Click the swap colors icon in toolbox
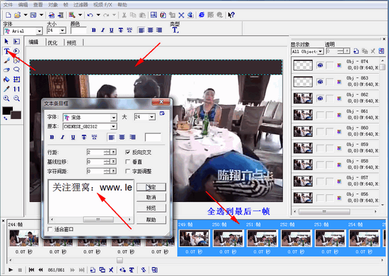Viewport: 389px width, 276px height. [x=5, y=119]
